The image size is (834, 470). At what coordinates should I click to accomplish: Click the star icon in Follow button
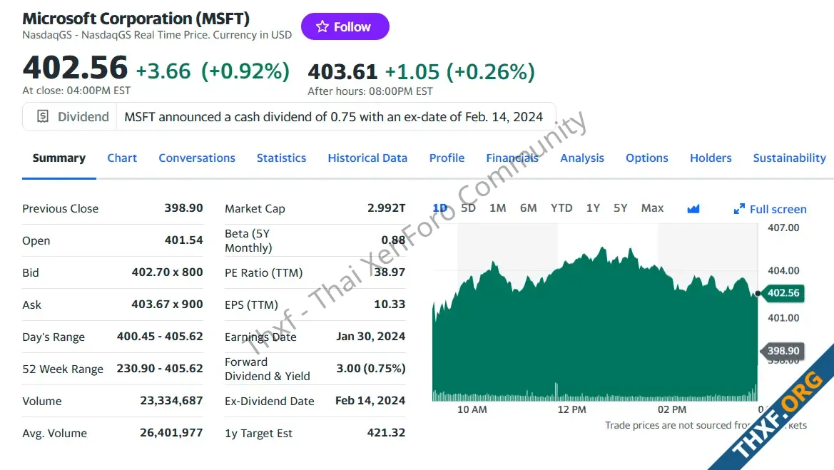(x=322, y=27)
